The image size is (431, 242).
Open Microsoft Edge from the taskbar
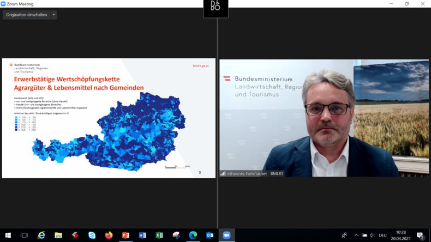point(193,235)
